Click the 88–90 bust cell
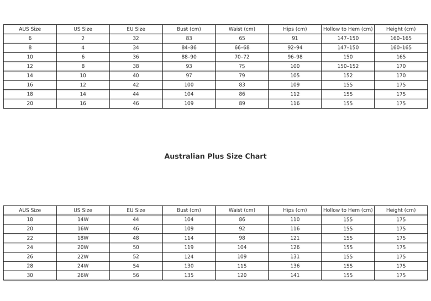Image resolution: width=431 pixels, height=301 pixels. pos(189,57)
